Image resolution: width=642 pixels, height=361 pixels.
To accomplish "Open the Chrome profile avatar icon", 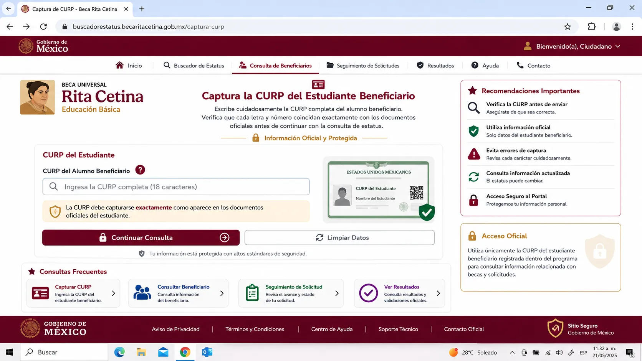I will pos(616,26).
